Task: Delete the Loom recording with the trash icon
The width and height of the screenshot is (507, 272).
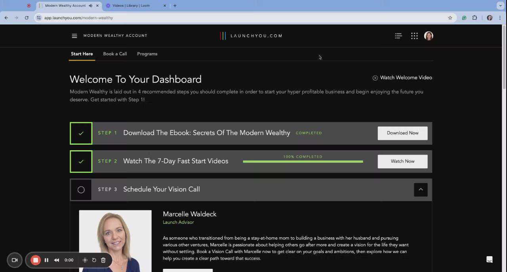Action: [103, 260]
